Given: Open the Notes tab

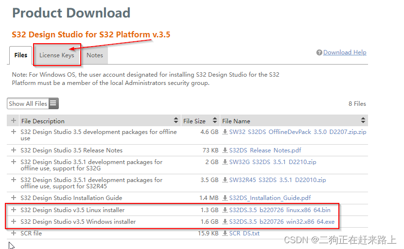Looking at the screenshot, I should (x=95, y=55).
